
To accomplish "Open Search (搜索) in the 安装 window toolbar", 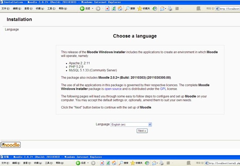I will [124, 163].
